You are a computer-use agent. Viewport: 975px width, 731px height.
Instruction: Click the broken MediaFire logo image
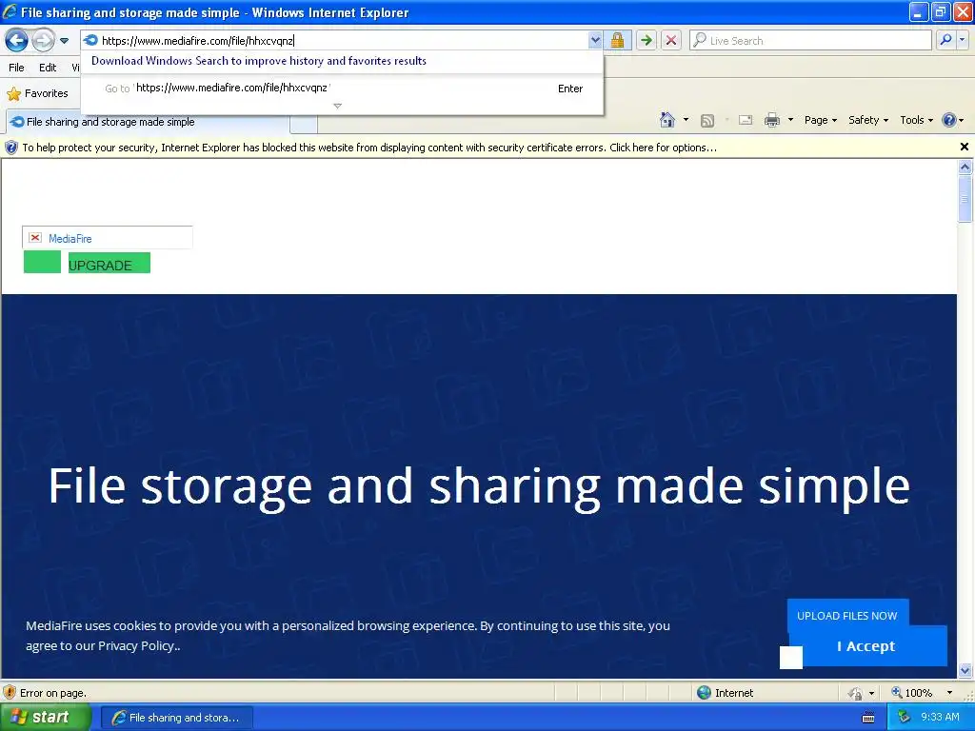pyautogui.click(x=107, y=238)
